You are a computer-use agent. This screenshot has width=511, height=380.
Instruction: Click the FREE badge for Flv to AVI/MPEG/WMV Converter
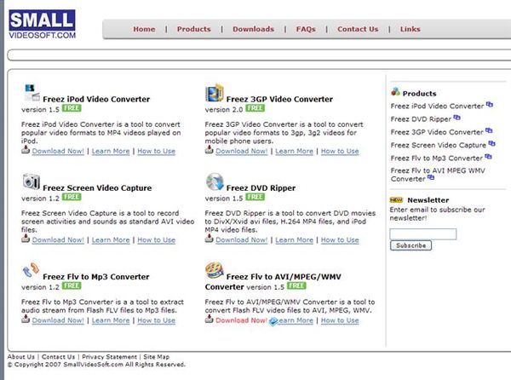pyautogui.click(x=296, y=285)
